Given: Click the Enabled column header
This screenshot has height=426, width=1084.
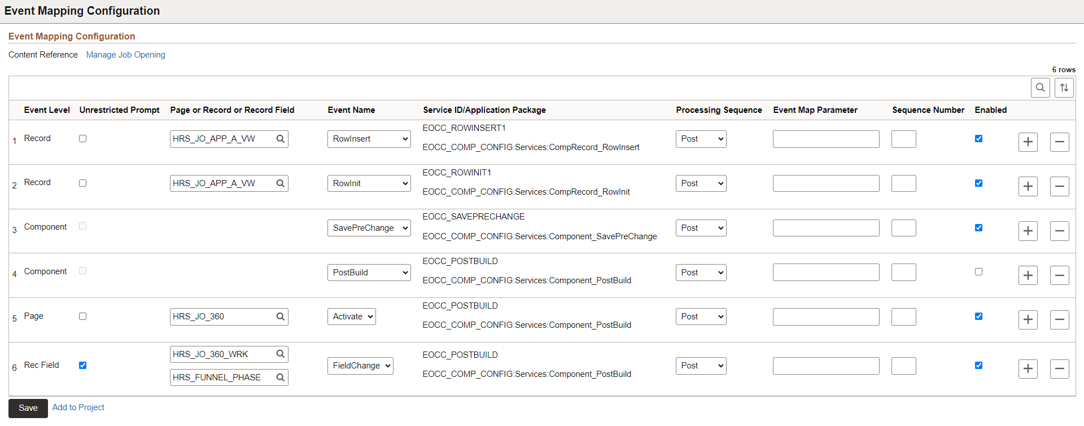Looking at the screenshot, I should pos(990,110).
